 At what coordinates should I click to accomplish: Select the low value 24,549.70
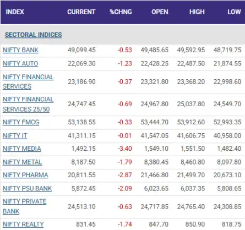point(227,104)
